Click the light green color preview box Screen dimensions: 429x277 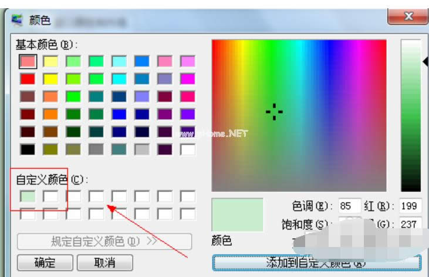(x=237, y=214)
